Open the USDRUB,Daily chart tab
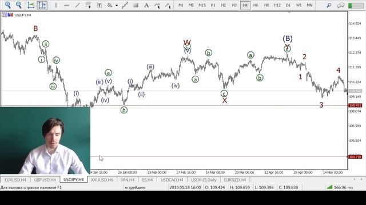Image resolution: width=366 pixels, height=205 pixels. point(204,180)
